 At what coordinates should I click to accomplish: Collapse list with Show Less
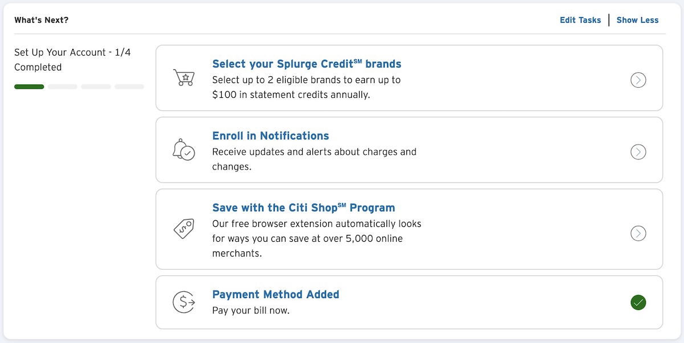pyautogui.click(x=637, y=20)
